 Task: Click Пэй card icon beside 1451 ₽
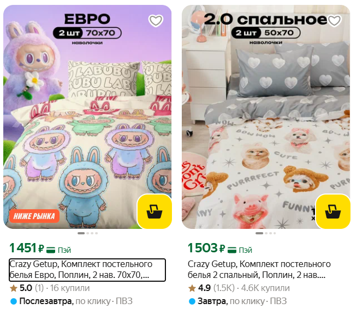(x=51, y=250)
